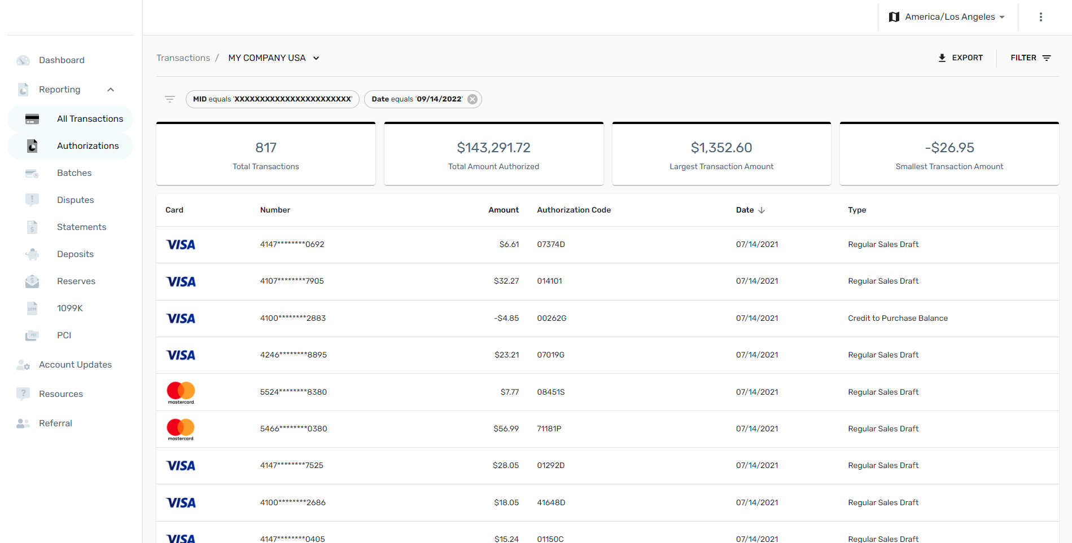Click the Reporting document icon
Image resolution: width=1072 pixels, height=543 pixels.
click(x=23, y=90)
